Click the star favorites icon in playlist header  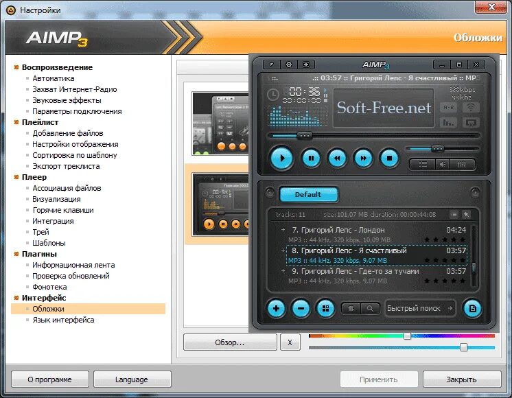tap(466, 215)
